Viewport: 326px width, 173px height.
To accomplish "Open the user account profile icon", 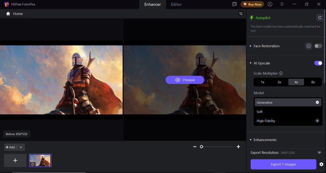I will 270,4.
